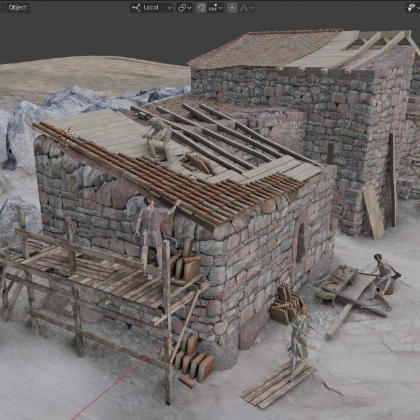Viewport: 420px width, 420px height.
Task: Expand the snapping options chevron
Action: (220, 8)
